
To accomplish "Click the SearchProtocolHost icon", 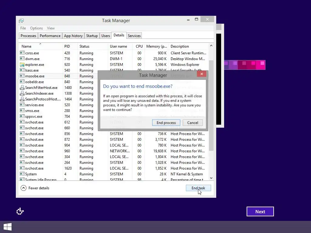I will click(22, 99).
